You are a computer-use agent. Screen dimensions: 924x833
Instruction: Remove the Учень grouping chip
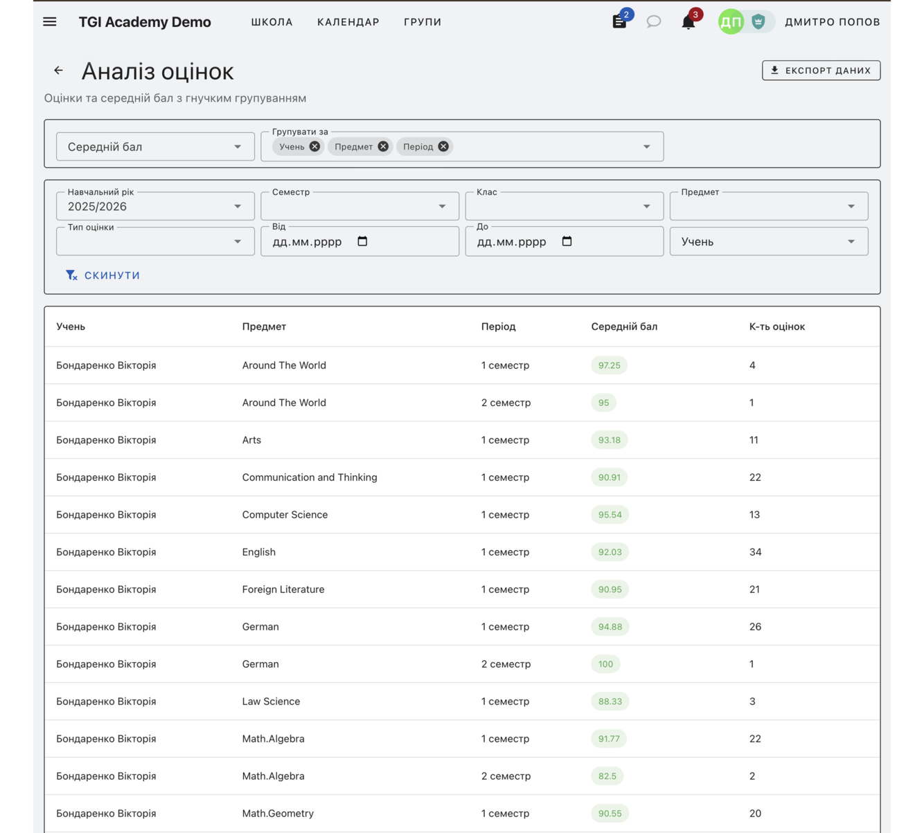314,147
